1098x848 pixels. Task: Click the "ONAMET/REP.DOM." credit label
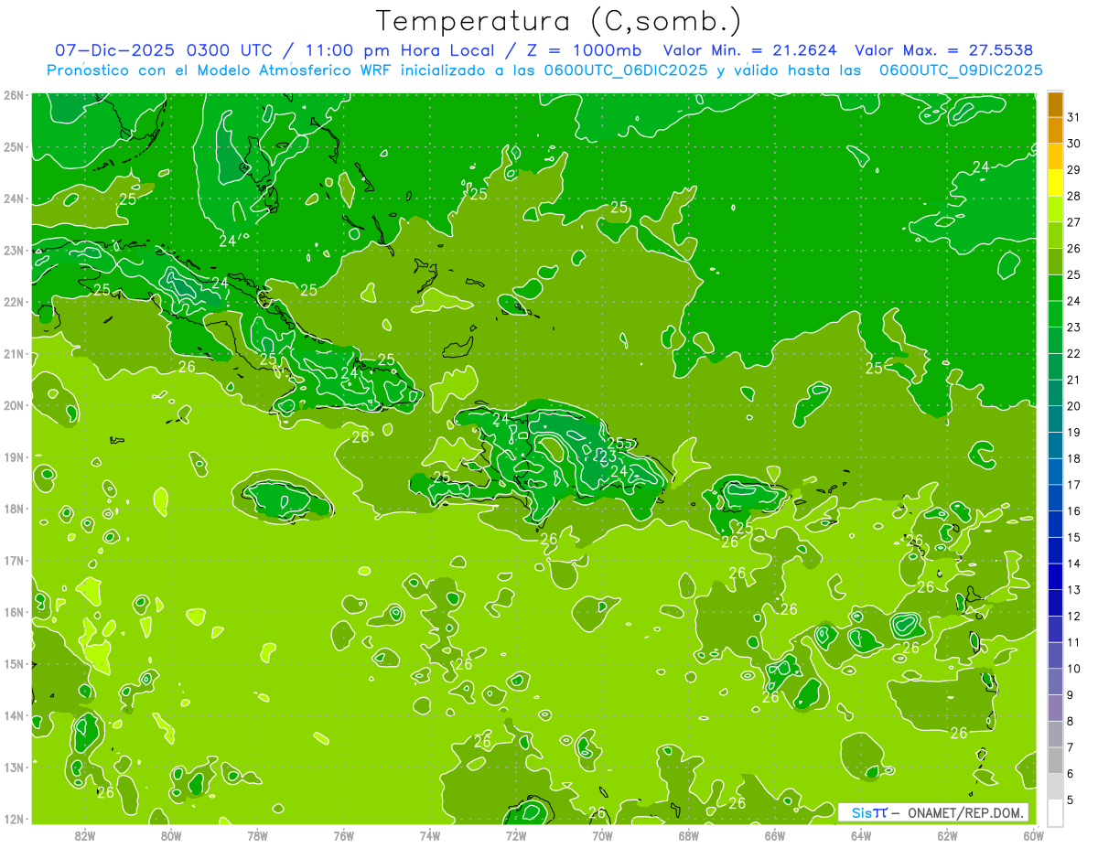pyautogui.click(x=963, y=812)
